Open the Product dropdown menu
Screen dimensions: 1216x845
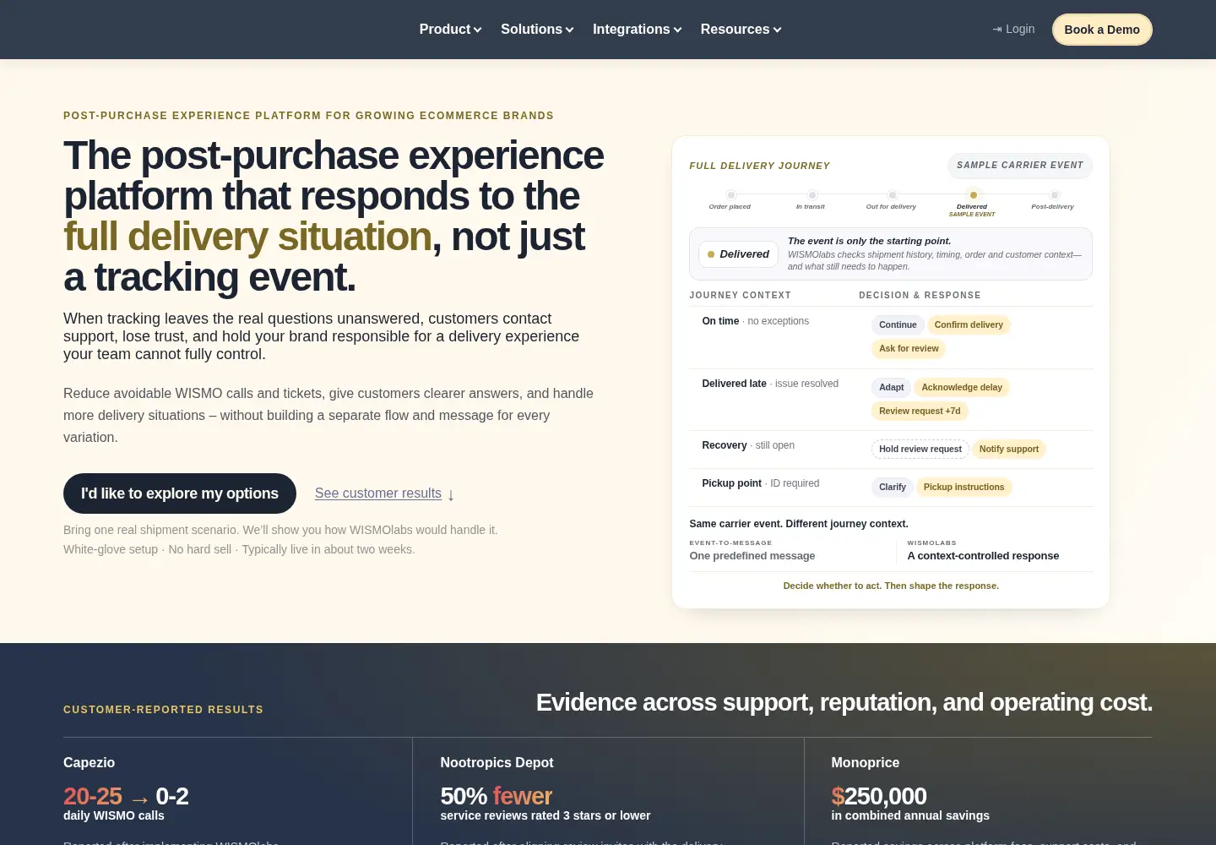[450, 30]
